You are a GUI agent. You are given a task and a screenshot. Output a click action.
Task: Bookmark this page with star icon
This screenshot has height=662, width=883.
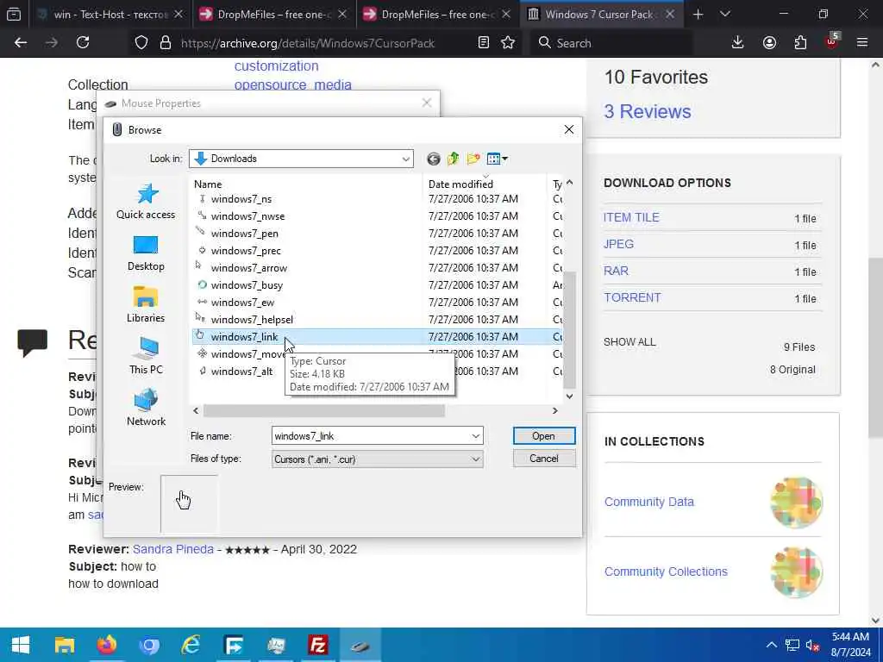coord(508,43)
